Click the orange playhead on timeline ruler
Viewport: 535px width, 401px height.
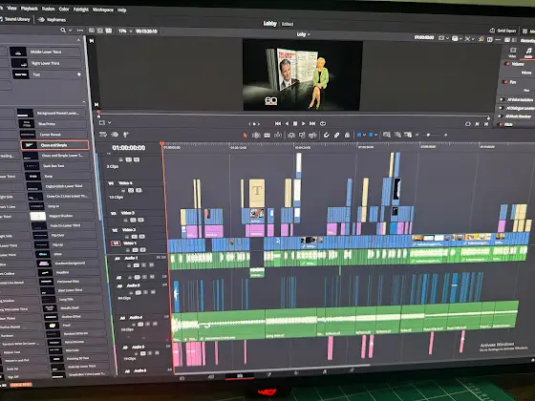click(x=162, y=144)
